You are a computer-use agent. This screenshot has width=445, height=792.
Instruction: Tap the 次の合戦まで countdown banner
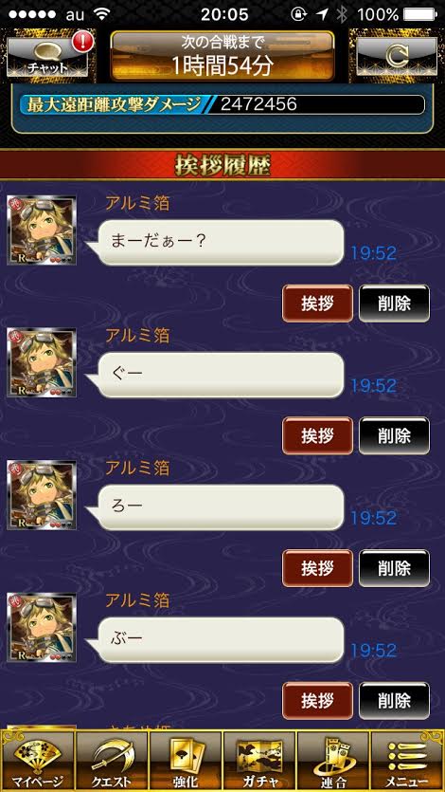222,56
